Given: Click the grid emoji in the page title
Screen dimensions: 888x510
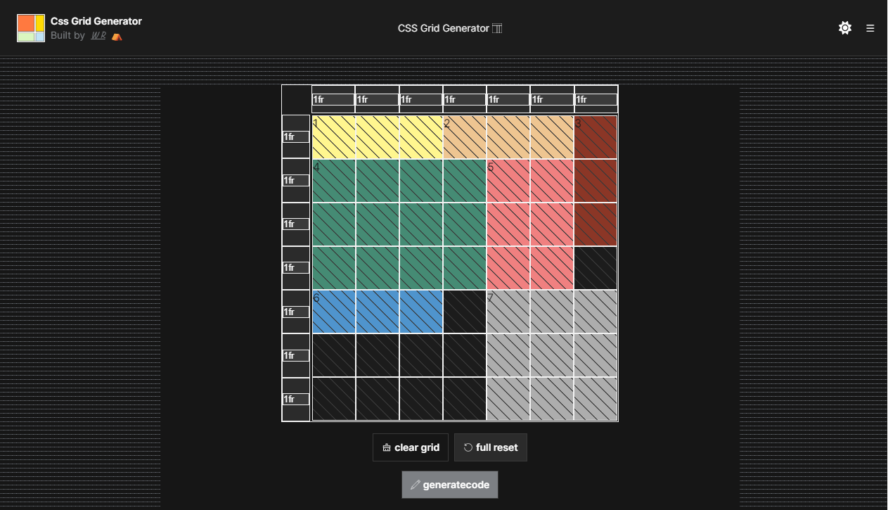Looking at the screenshot, I should tap(496, 28).
